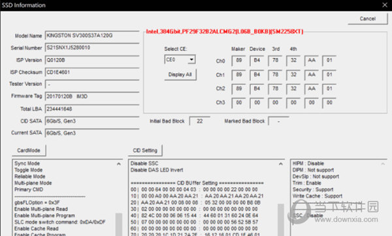Select CID buffer row 30
Image resolution: width=392 pixels, height=236 pixels.
(x=194, y=209)
